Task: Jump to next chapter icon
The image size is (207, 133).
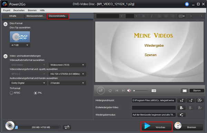Action: tap(123, 91)
